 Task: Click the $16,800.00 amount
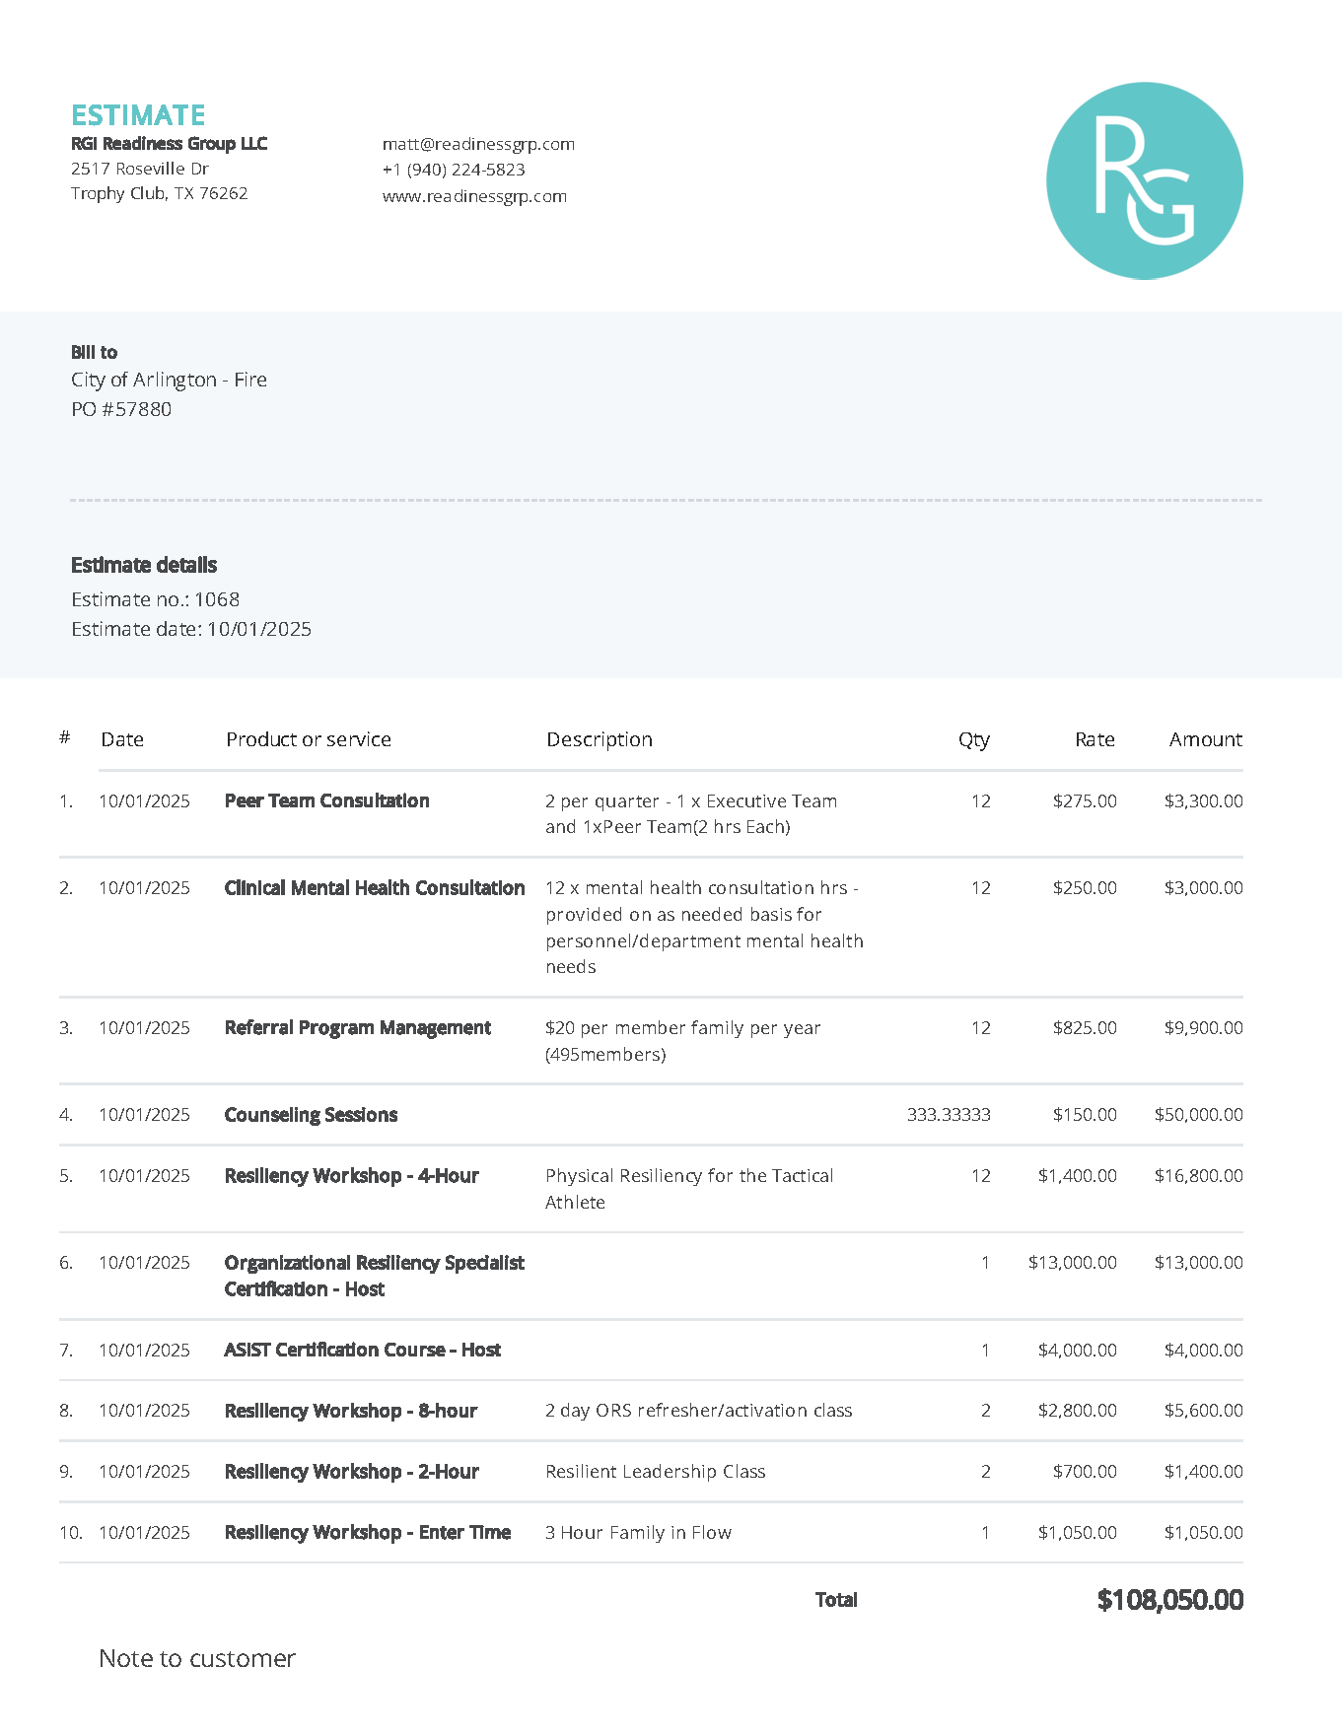pos(1198,1175)
